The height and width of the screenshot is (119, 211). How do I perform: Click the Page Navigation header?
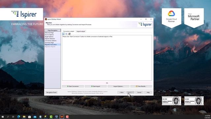pos(52,30)
